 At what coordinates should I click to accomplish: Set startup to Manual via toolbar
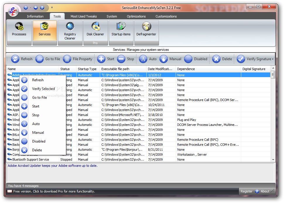170,59
